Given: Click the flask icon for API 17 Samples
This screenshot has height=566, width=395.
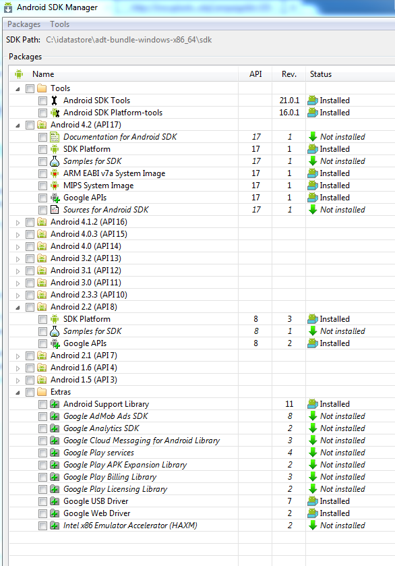Looking at the screenshot, I should pos(55,161).
